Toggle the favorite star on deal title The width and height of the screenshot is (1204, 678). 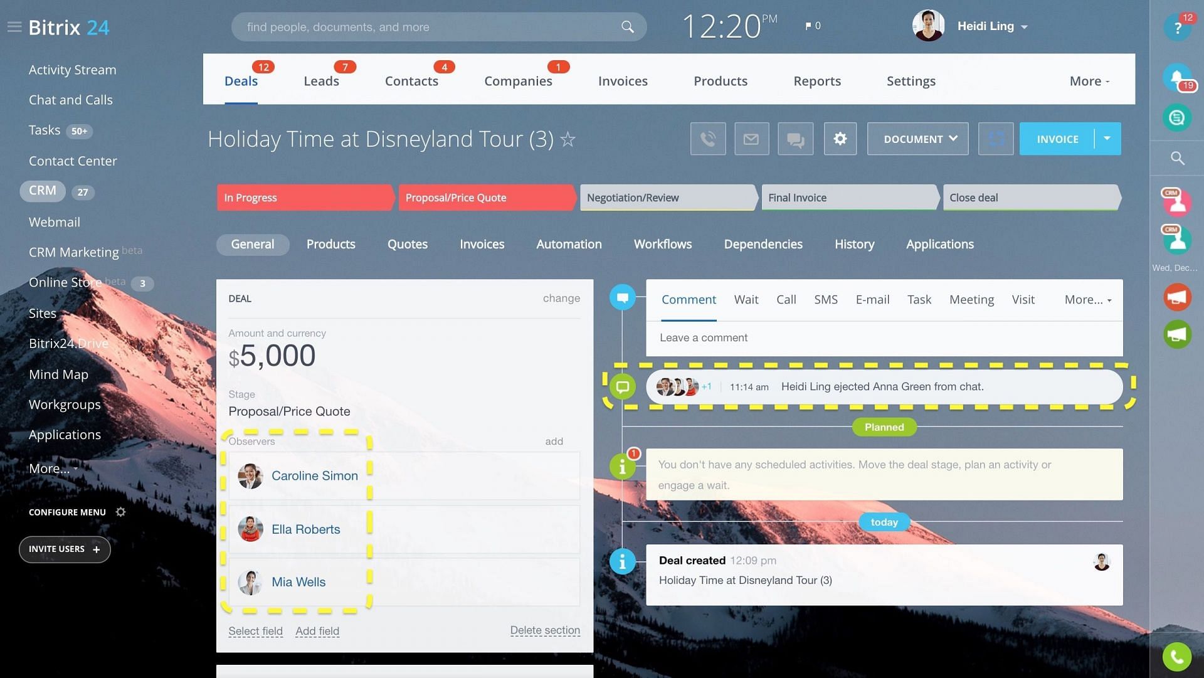(x=571, y=139)
